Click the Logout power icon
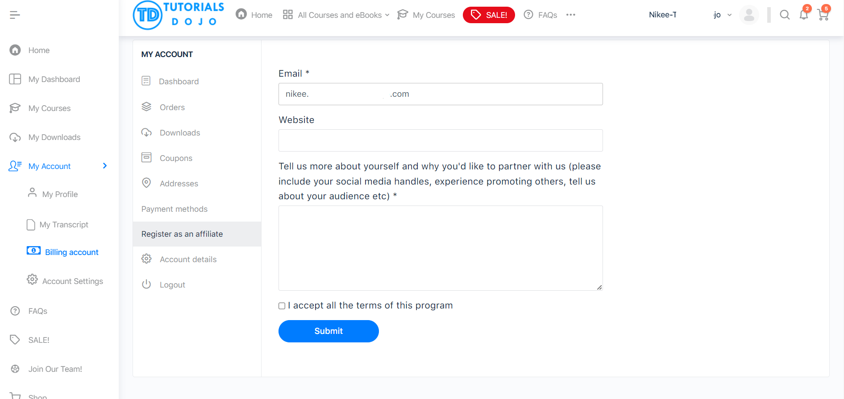 pos(146,284)
